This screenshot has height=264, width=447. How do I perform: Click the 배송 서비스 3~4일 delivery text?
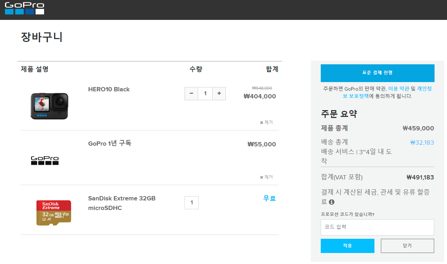pos(356,156)
